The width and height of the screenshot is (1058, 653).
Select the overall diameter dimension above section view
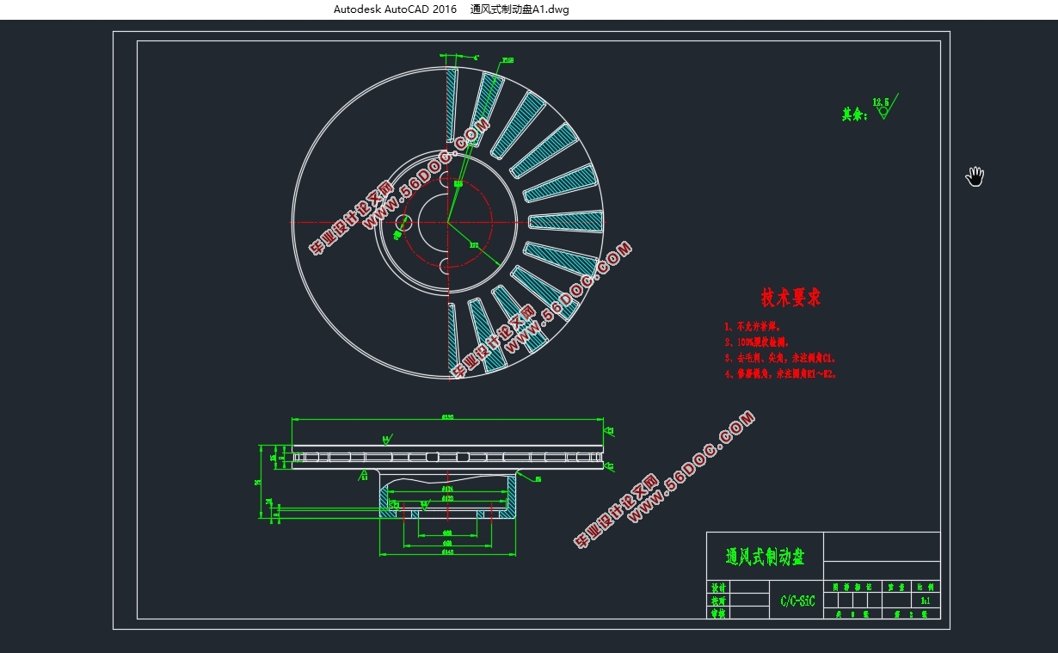click(x=447, y=416)
